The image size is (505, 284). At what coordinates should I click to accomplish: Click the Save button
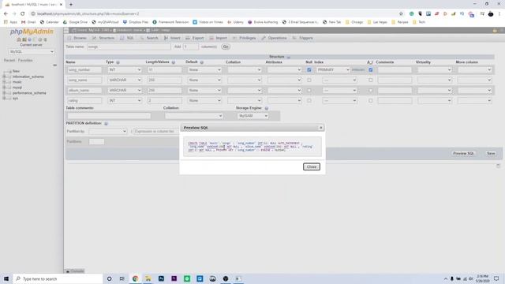[491, 154]
